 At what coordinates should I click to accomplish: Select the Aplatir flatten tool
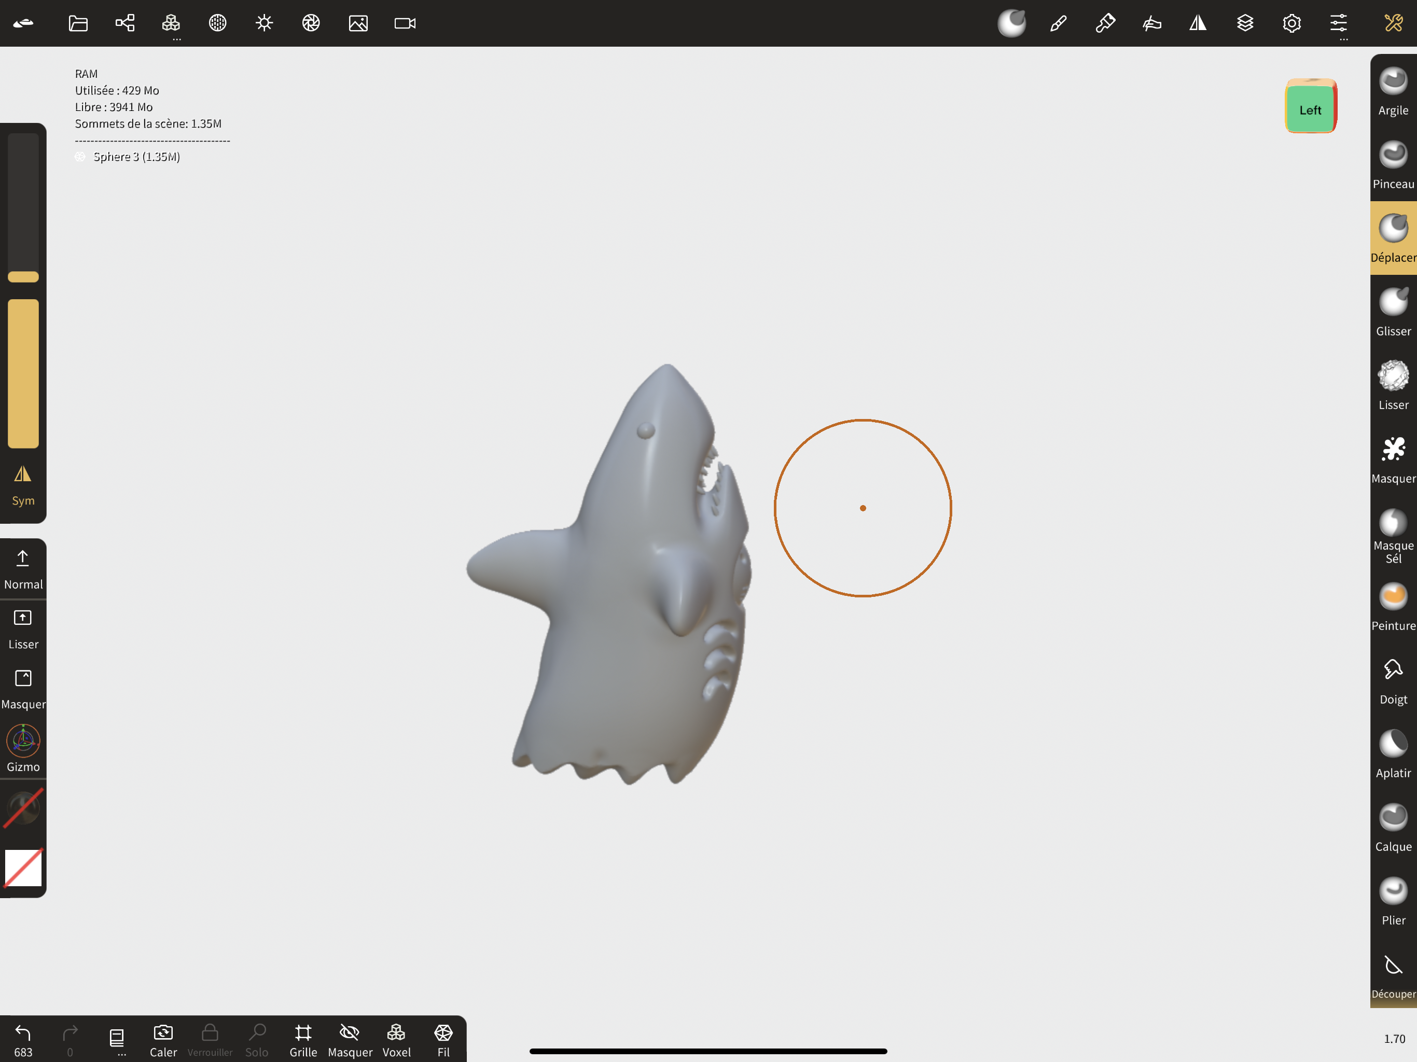click(1393, 754)
